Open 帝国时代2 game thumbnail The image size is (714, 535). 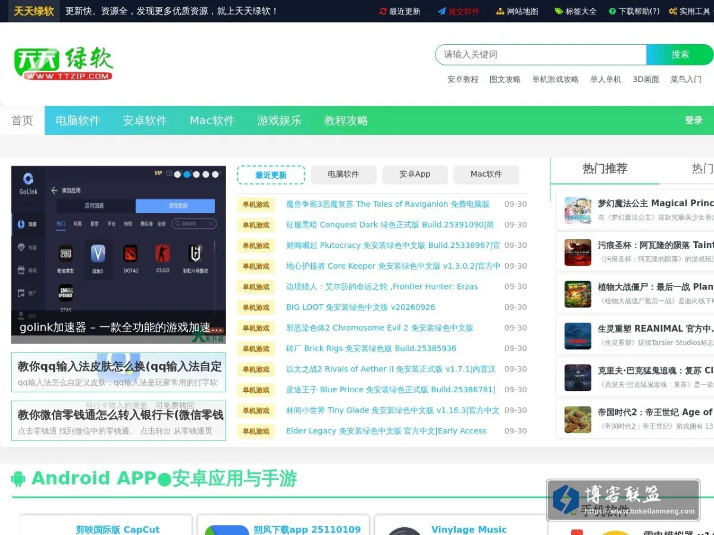(578, 419)
